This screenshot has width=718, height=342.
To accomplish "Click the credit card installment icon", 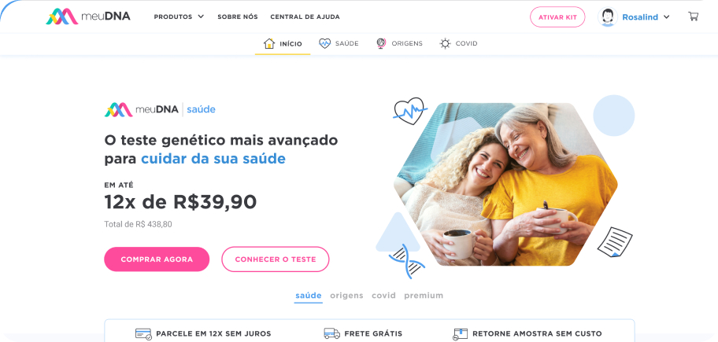I will click(x=143, y=334).
